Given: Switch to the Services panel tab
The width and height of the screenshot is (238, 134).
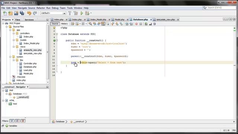Looking at the screenshot, I should (x=29, y=20).
